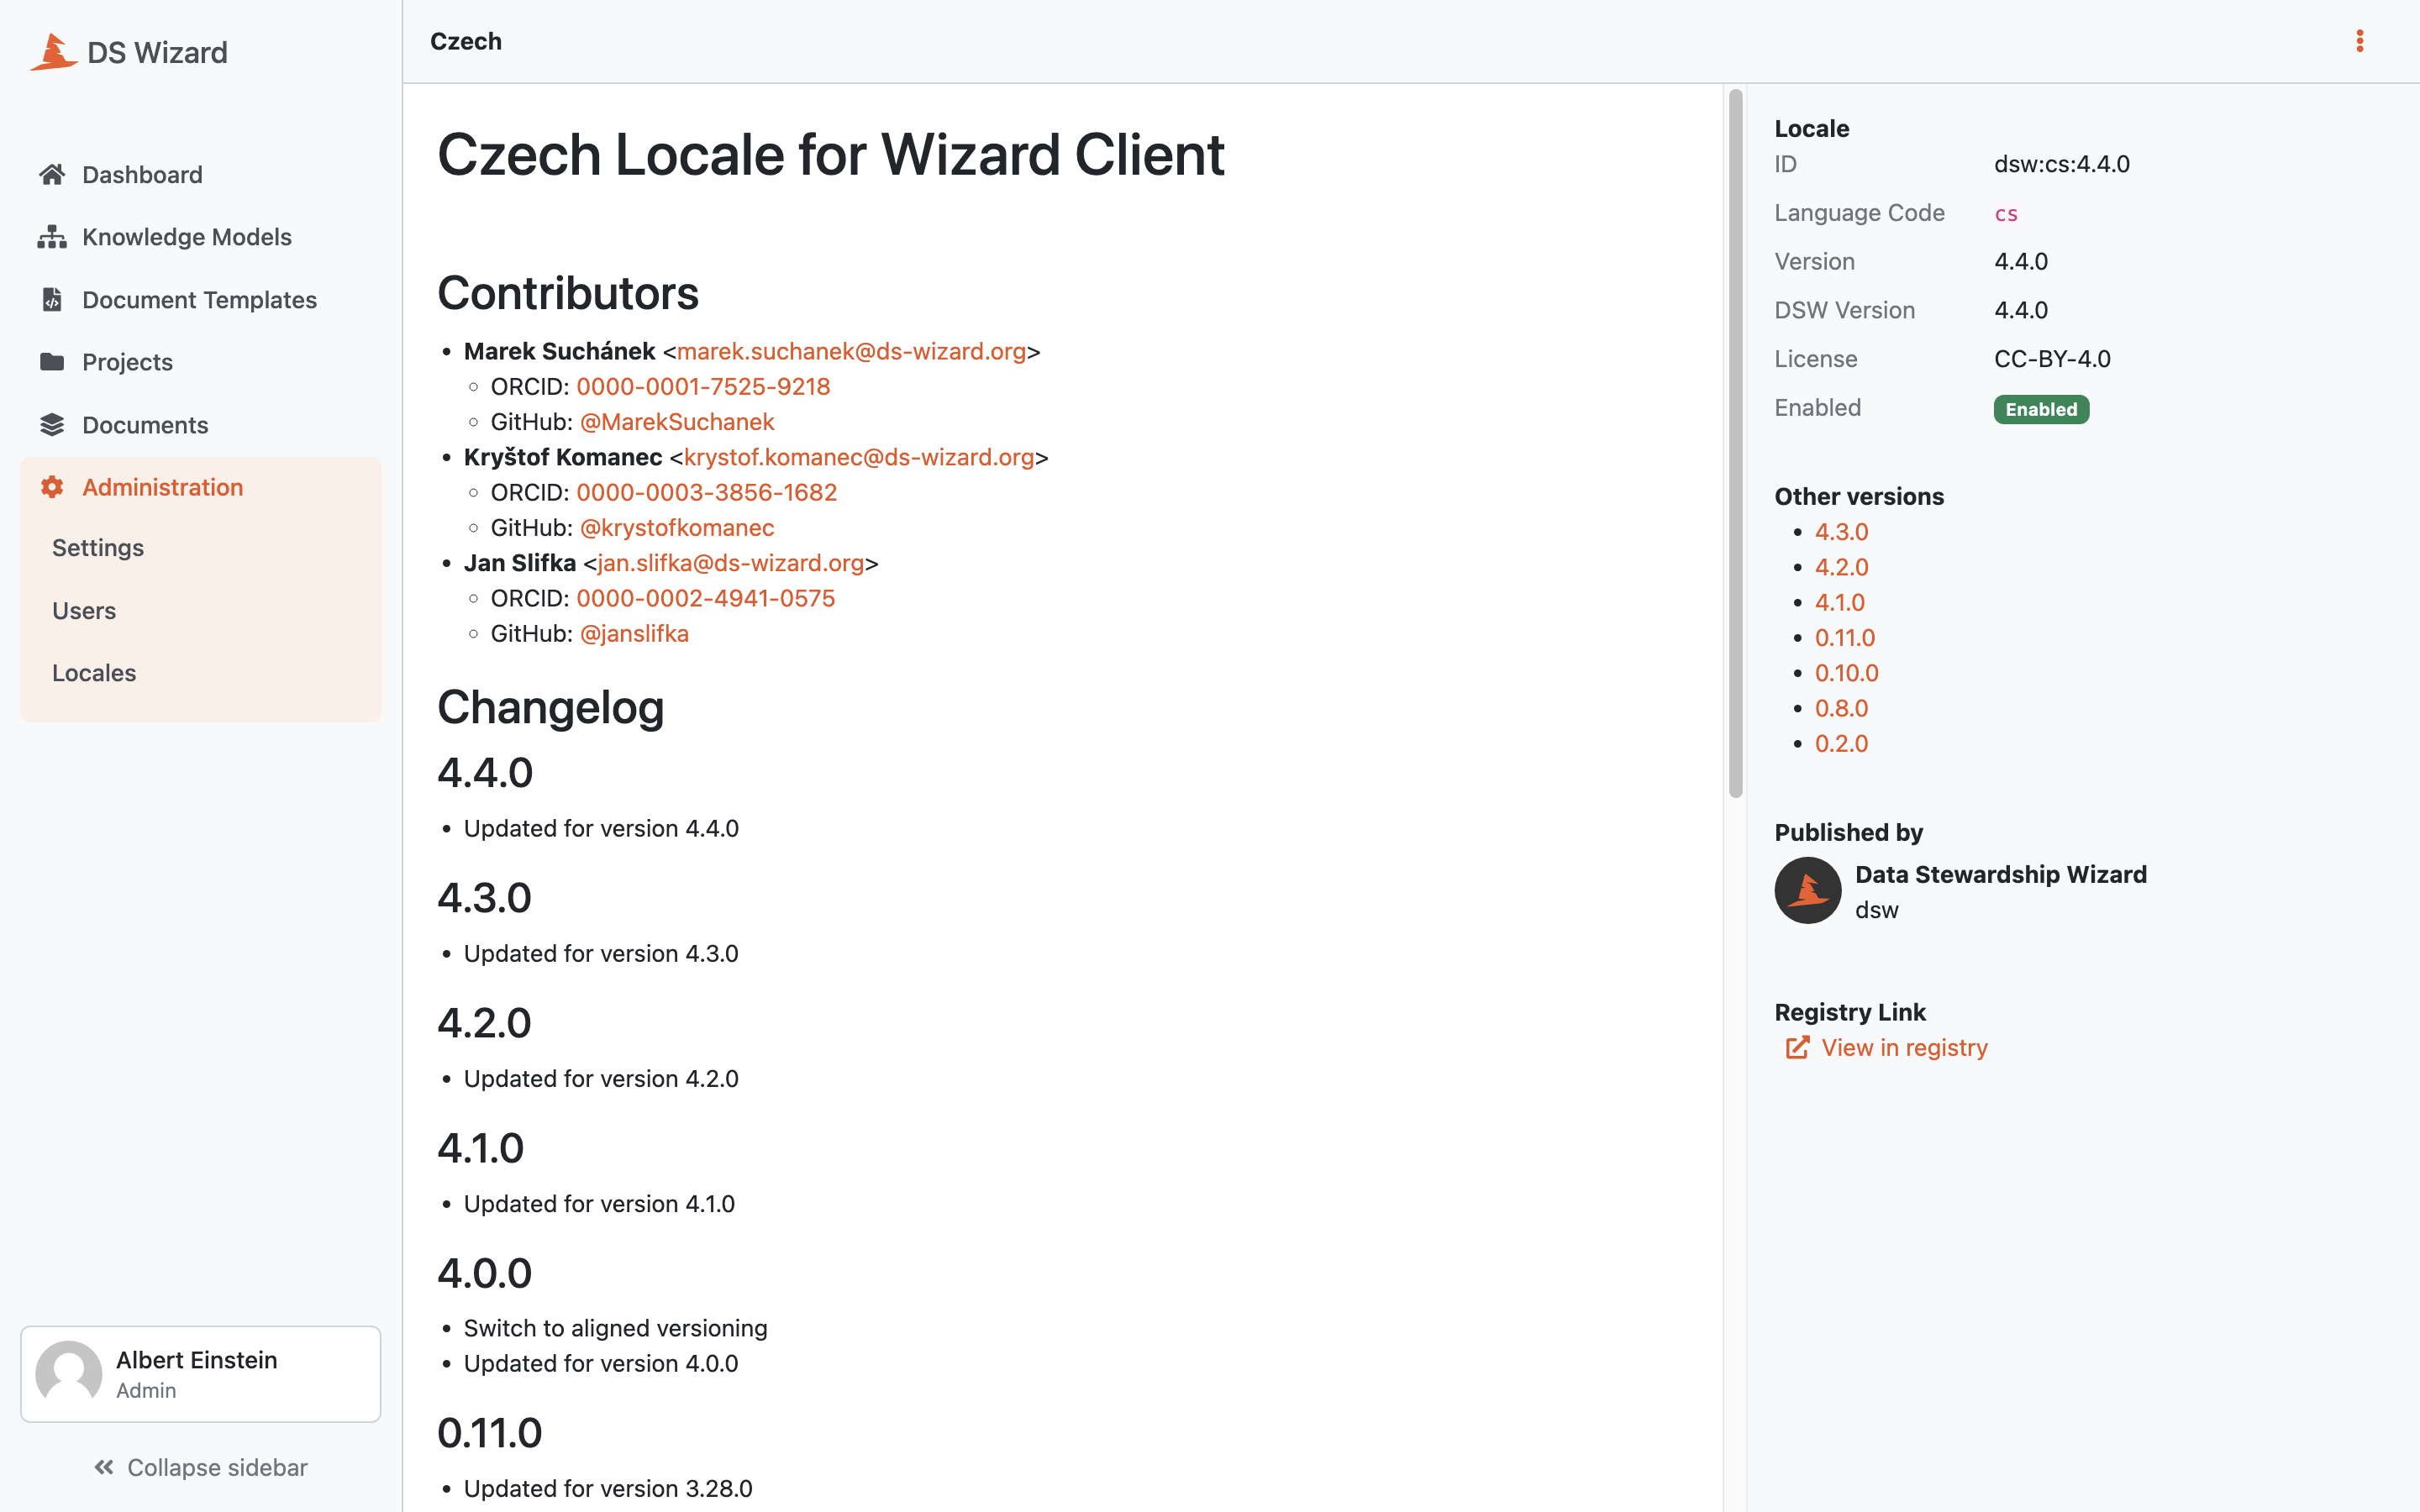Image resolution: width=2420 pixels, height=1512 pixels.
Task: Click the license value CC-BY-4.0
Action: coord(2052,359)
